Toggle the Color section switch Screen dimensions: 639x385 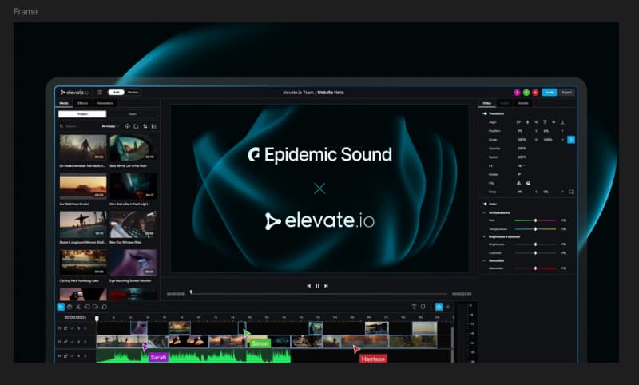[485, 204]
